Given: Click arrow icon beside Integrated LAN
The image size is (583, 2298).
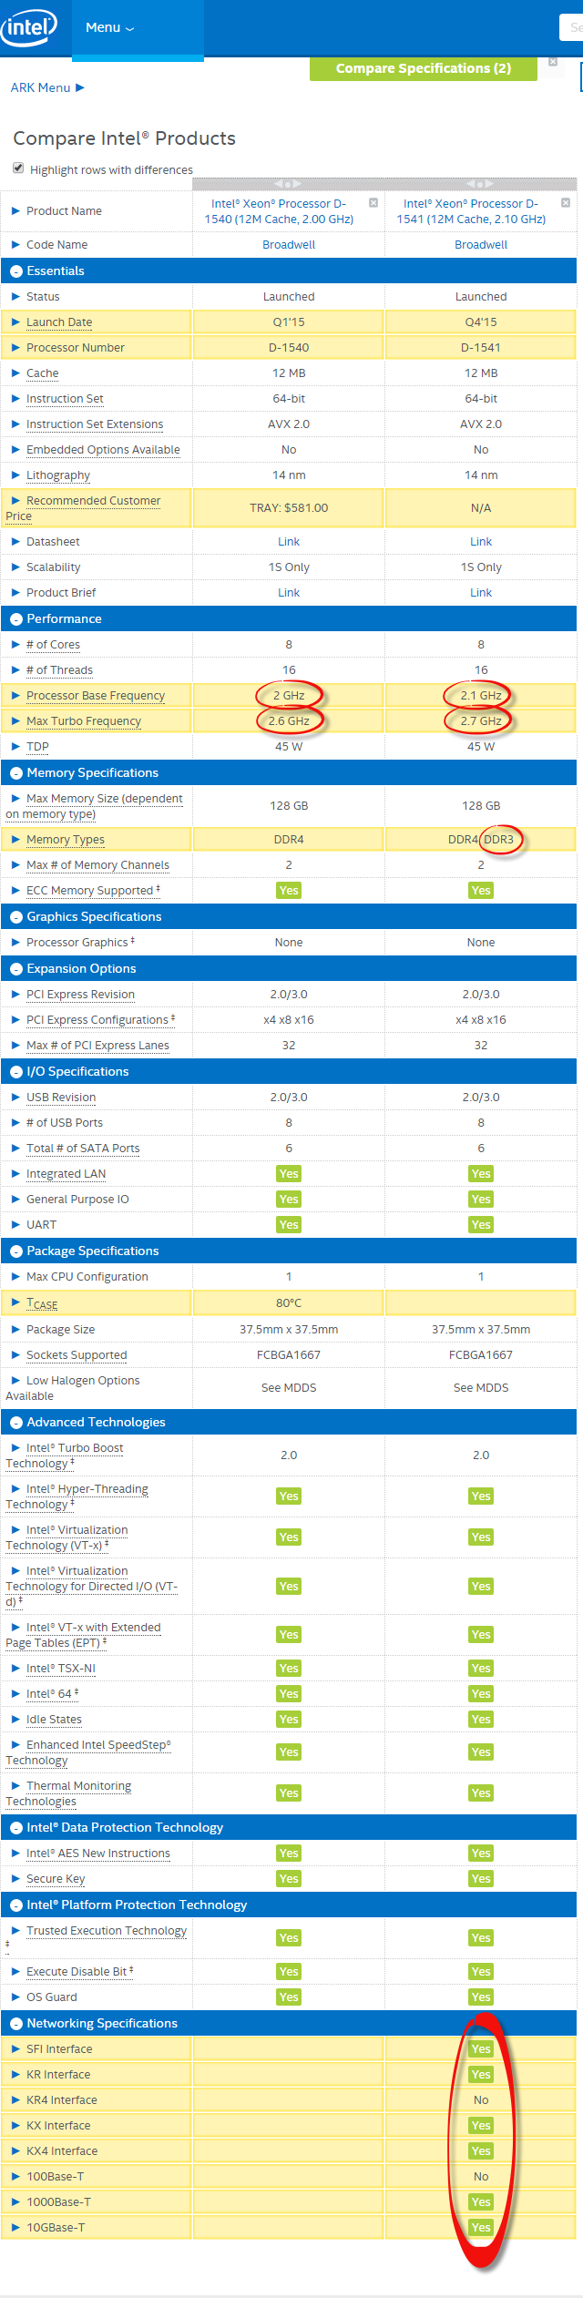Looking at the screenshot, I should click(15, 1174).
